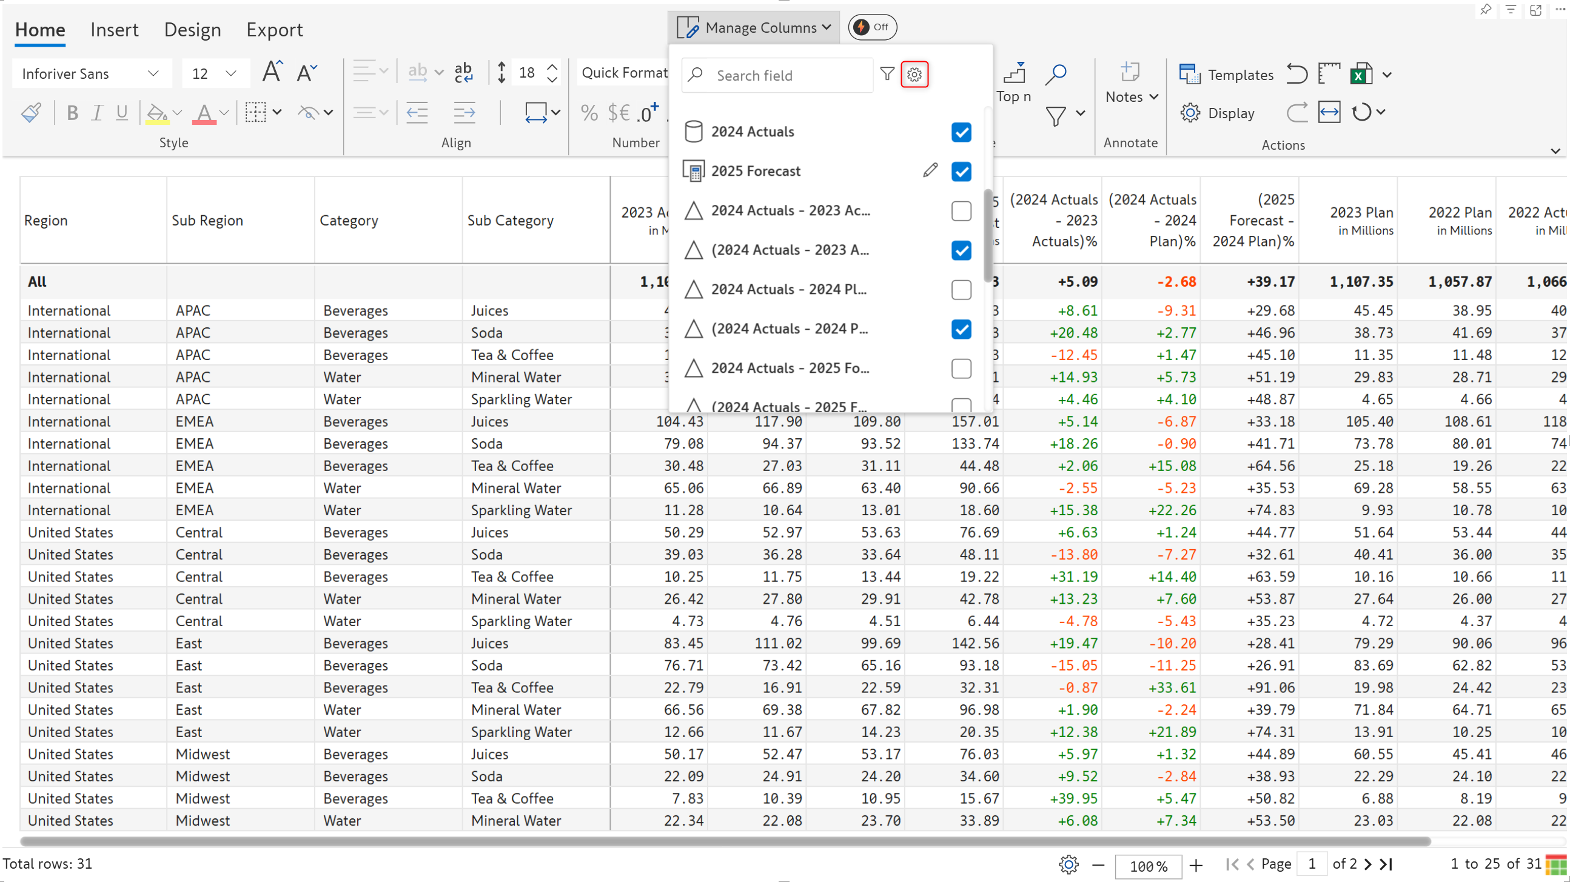Click the magnifier search icon near Top n
This screenshot has height=882, width=1570.
[1056, 75]
